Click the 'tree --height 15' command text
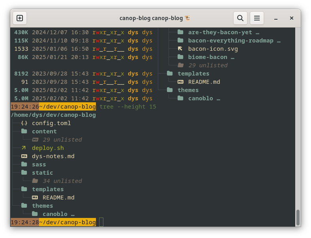Image resolution: width=311 pixels, height=238 pixels. (128, 107)
